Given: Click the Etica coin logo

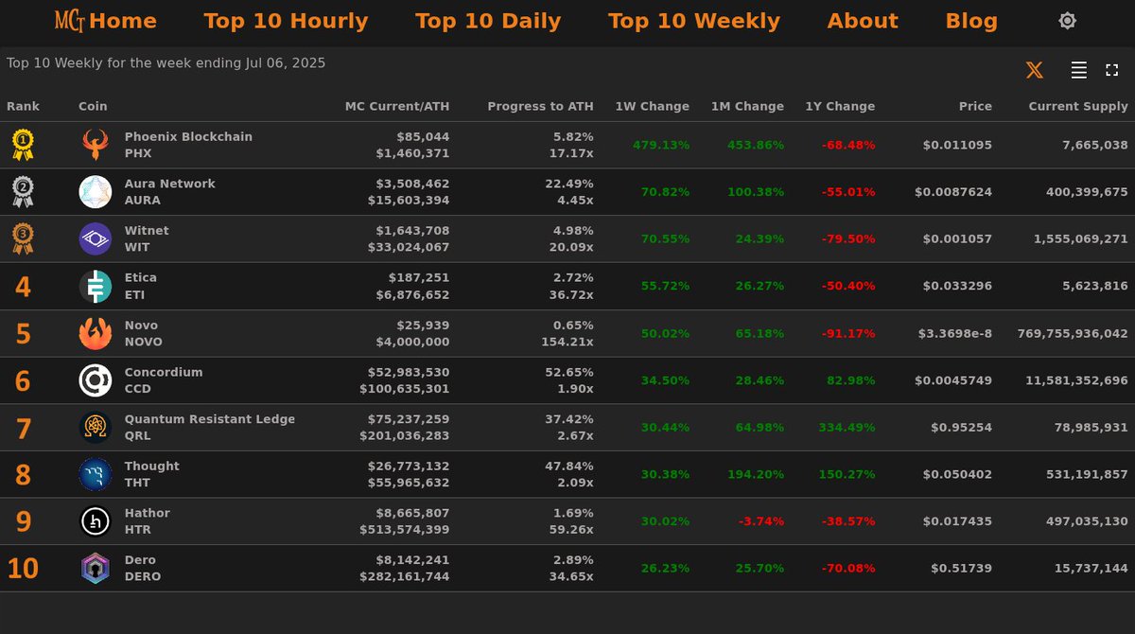Looking at the screenshot, I should 96,286.
